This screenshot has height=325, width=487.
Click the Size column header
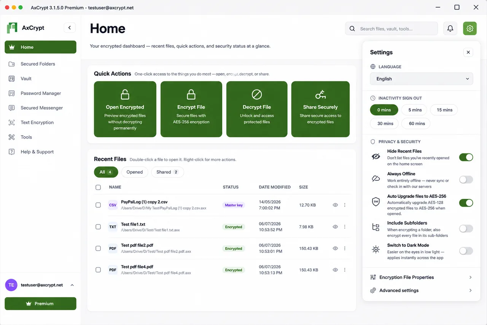pos(304,187)
